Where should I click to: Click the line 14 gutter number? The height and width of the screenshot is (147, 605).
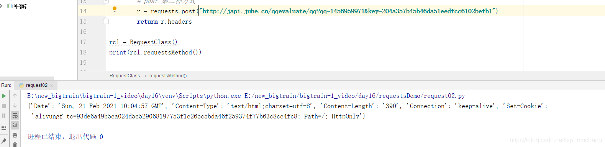[x=83, y=11]
